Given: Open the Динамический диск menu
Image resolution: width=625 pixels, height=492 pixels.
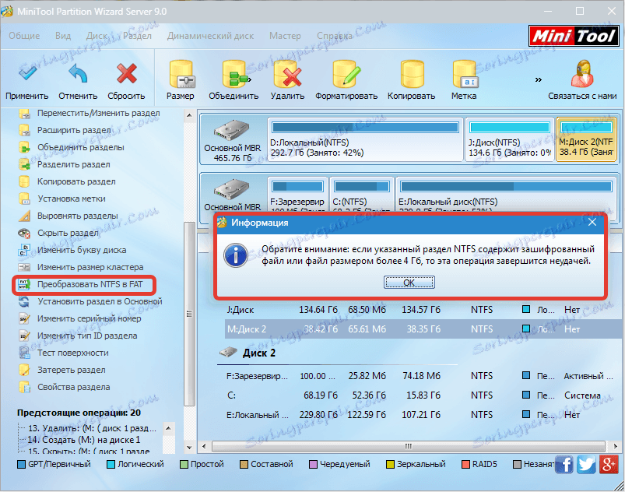Looking at the screenshot, I should pos(210,36).
